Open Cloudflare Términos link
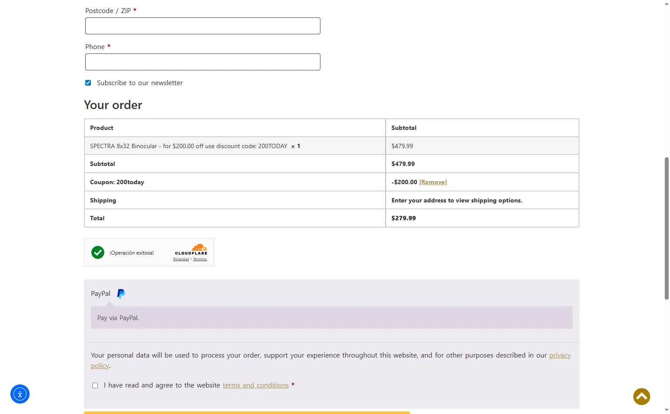 (x=200, y=259)
